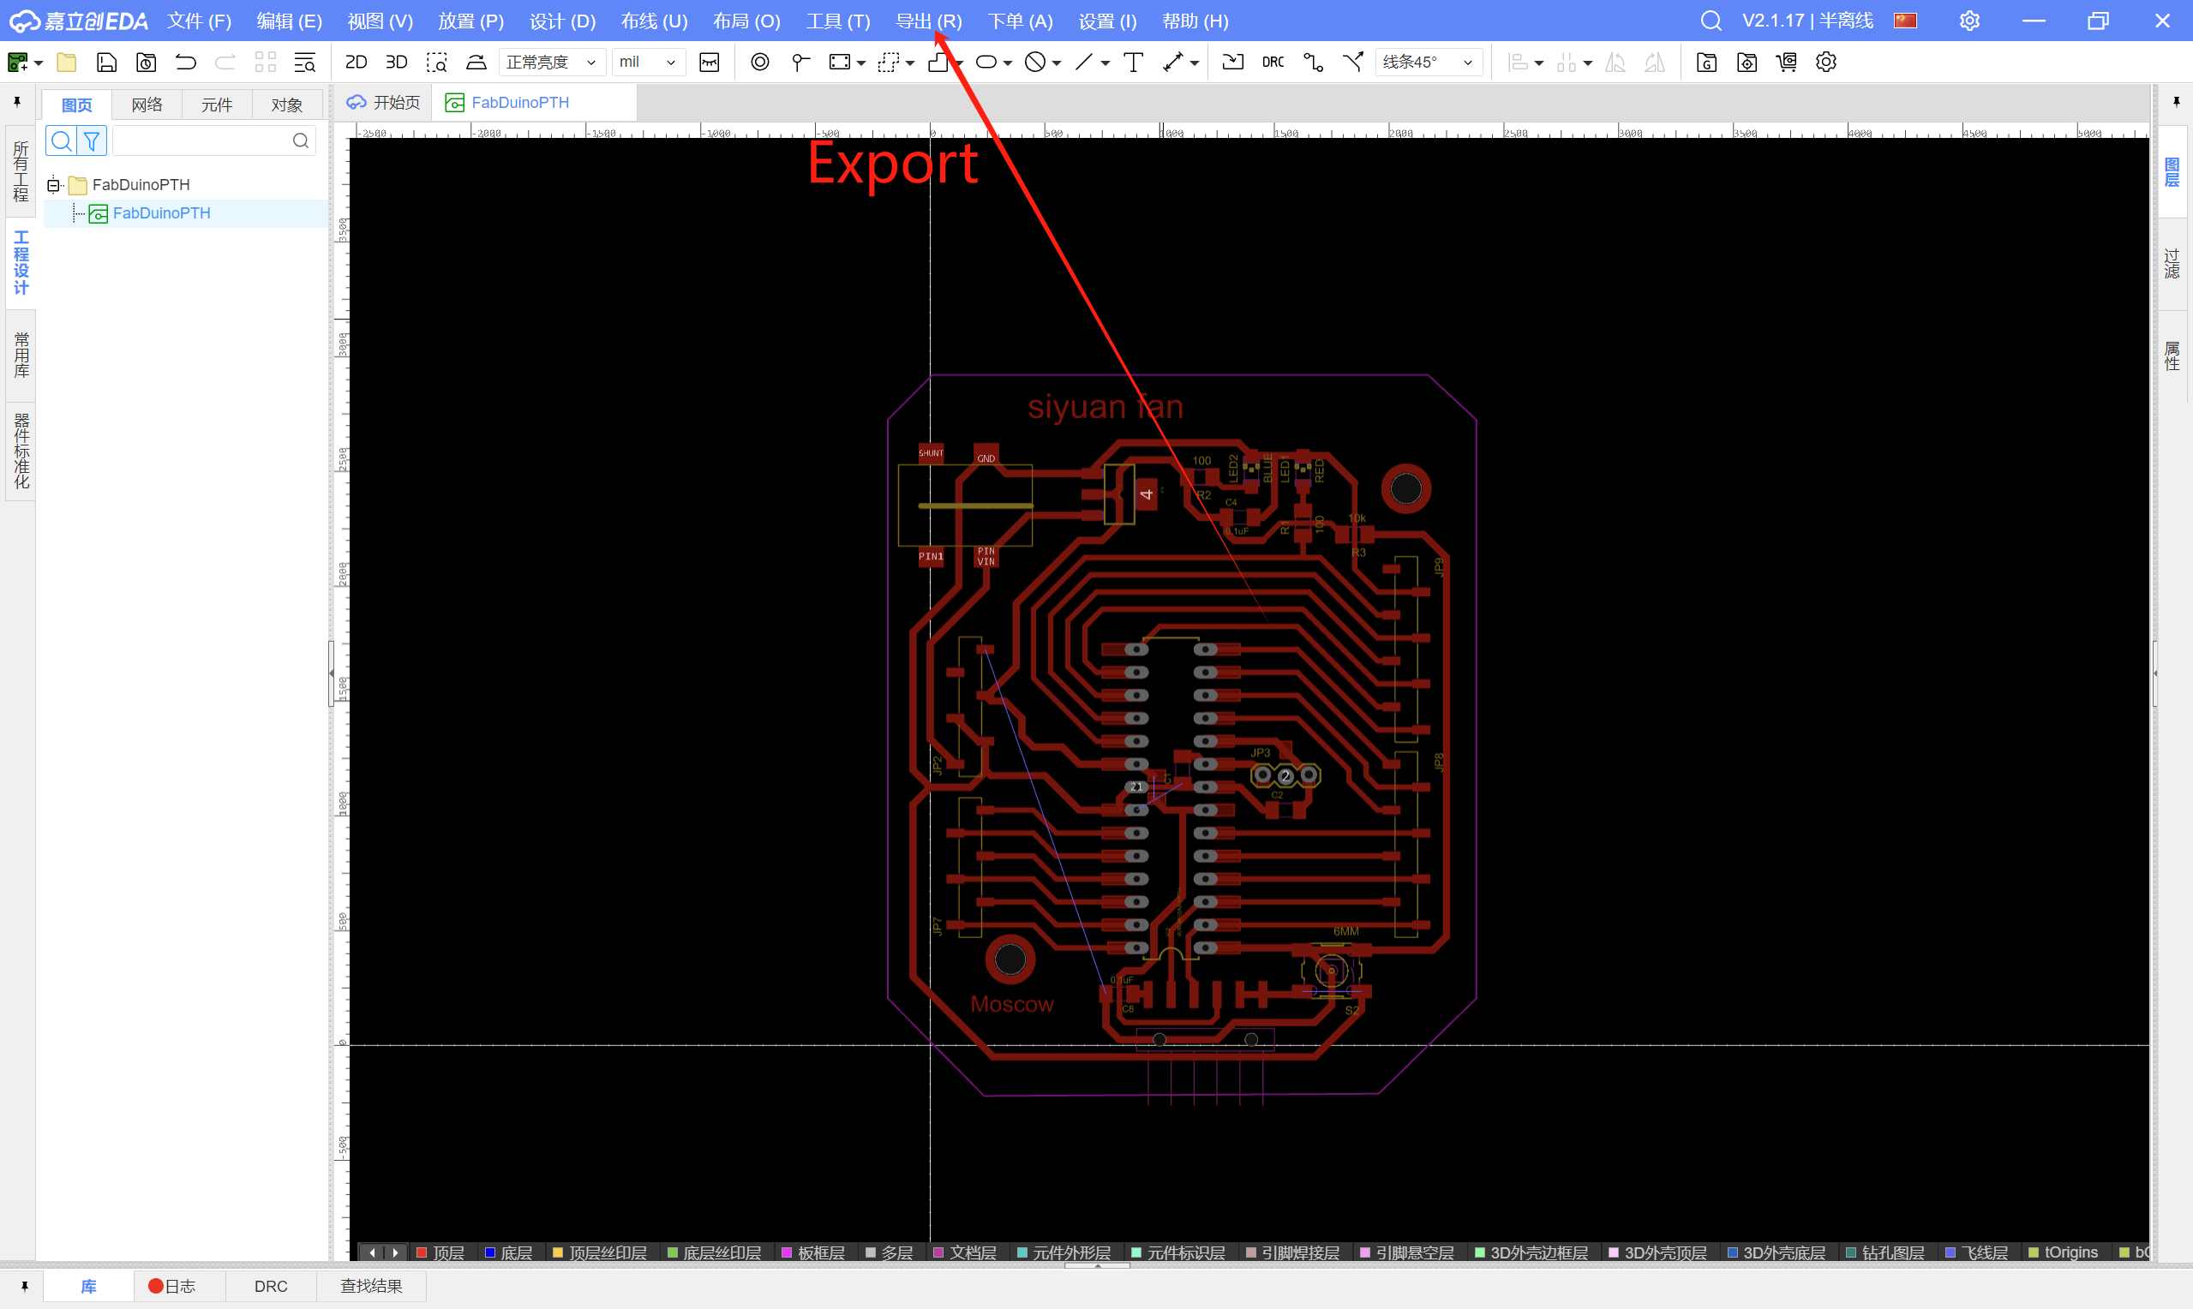Switch to the 元件 tab

tap(217, 104)
